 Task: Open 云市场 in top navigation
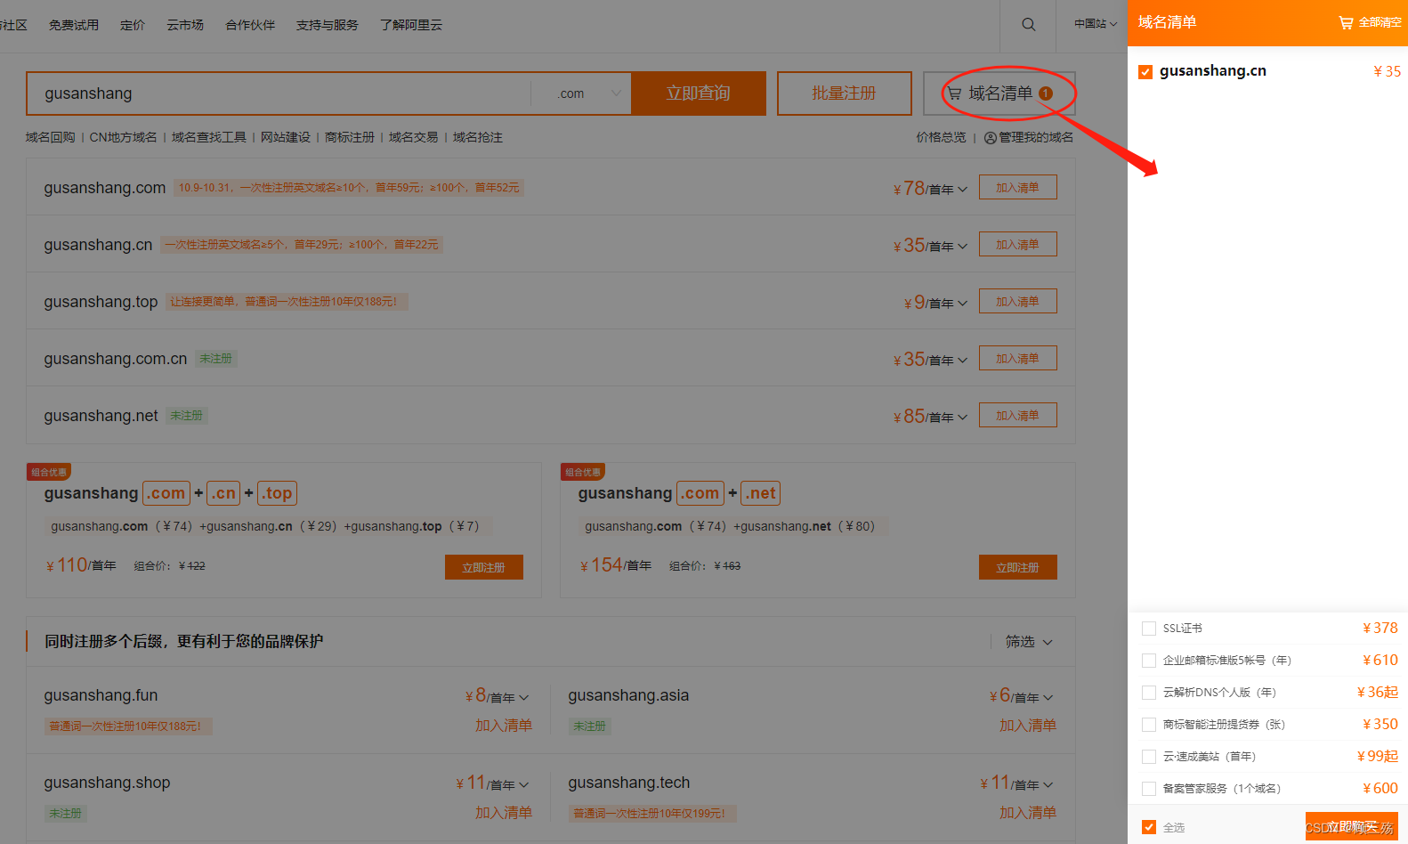click(185, 25)
